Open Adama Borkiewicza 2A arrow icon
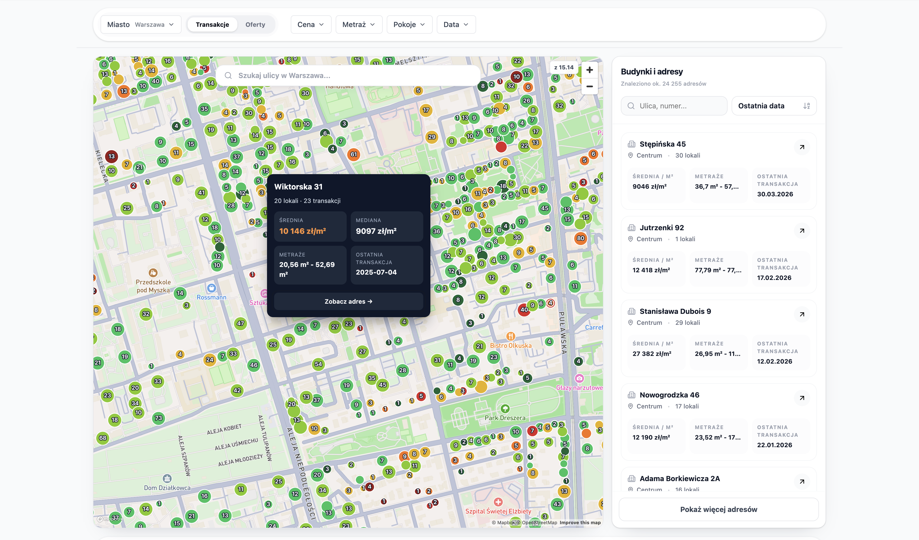This screenshot has height=540, width=919. (x=802, y=481)
